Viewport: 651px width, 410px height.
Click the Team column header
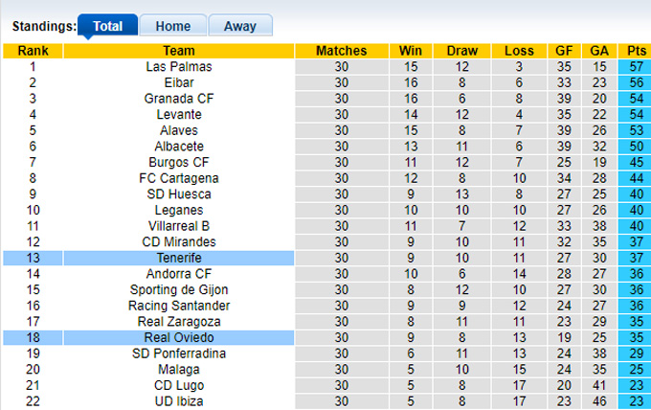coord(179,51)
